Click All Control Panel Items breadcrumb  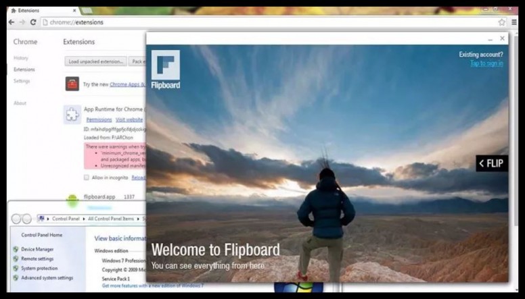111,219
